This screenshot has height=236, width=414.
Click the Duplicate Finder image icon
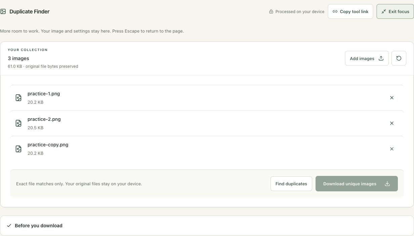(3, 11)
